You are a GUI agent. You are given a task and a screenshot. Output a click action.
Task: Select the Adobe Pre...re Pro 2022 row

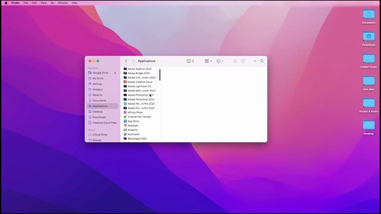tap(140, 108)
